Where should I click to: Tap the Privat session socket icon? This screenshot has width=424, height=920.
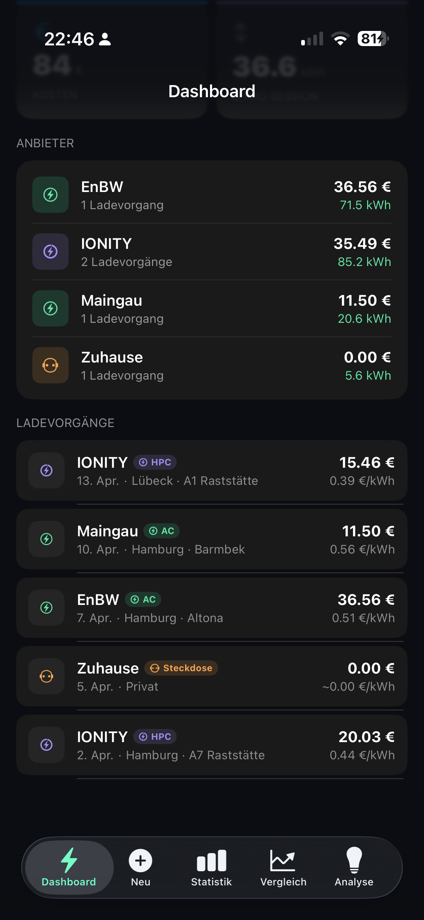46,676
